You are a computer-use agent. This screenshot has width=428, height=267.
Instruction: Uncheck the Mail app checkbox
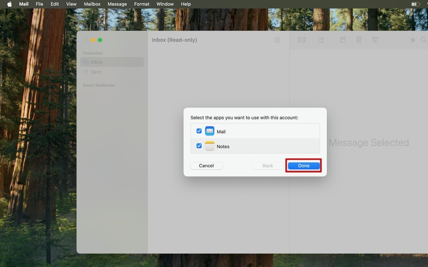[x=199, y=131]
